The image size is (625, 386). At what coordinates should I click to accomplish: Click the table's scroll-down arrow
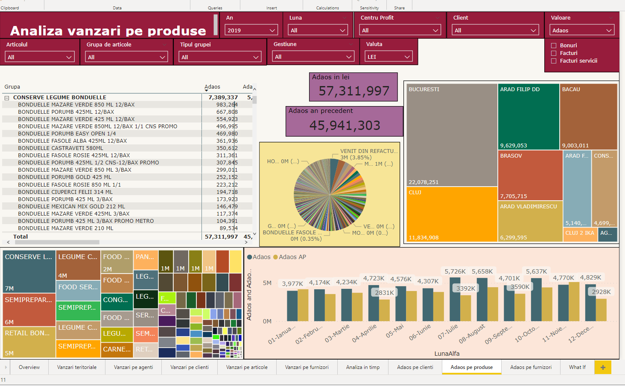254,234
